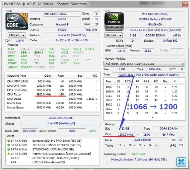190x170 pixels.
Task: Click the Intel X99 (Wellsburg-X) chipset field
Action: [x=61, y=123]
